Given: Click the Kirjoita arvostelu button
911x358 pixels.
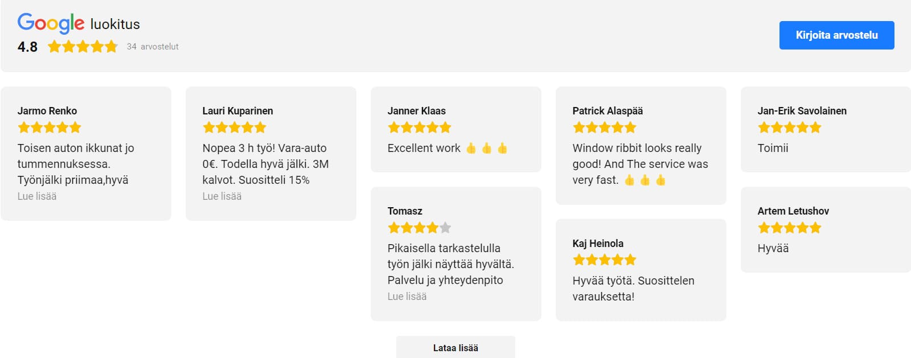Looking at the screenshot, I should [837, 35].
